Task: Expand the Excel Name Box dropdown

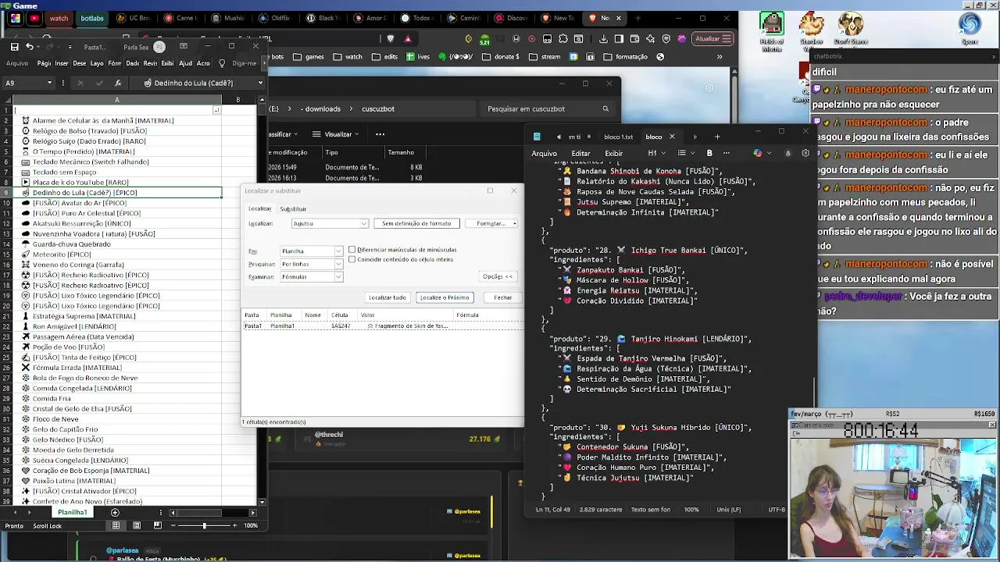Action: click(x=49, y=83)
